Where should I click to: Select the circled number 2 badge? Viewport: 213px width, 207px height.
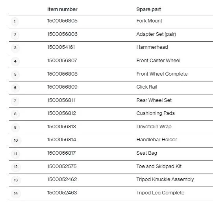(x=15, y=35)
